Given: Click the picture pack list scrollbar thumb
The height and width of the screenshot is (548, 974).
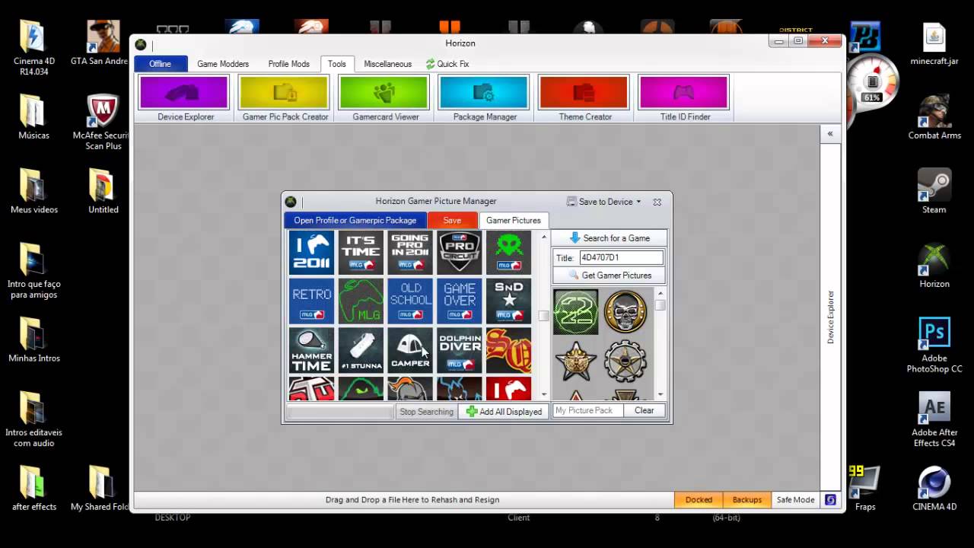Looking at the screenshot, I should (x=660, y=305).
